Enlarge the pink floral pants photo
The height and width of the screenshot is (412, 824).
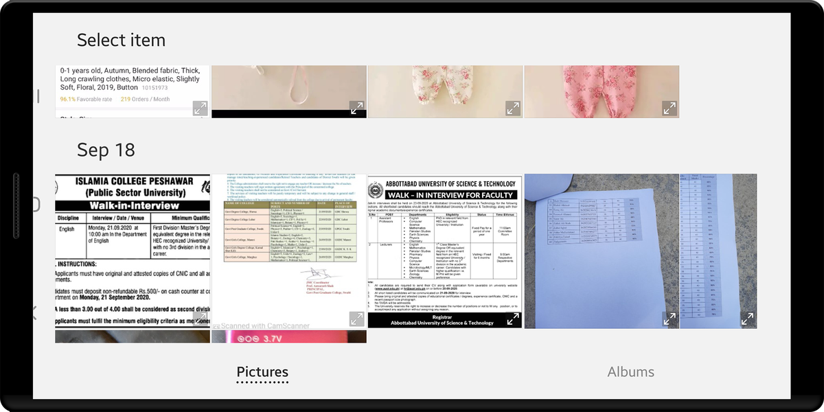pos(669,108)
